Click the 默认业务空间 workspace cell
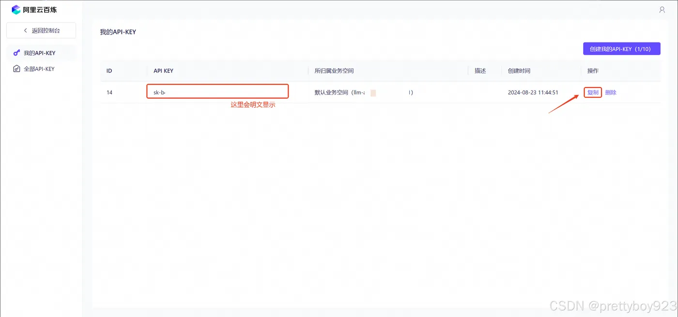This screenshot has height=317, width=678. pyautogui.click(x=364, y=92)
